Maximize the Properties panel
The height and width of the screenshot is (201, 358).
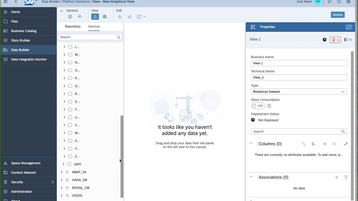point(349,27)
